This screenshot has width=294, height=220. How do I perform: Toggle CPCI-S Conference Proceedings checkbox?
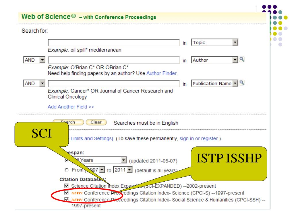coord(66,192)
